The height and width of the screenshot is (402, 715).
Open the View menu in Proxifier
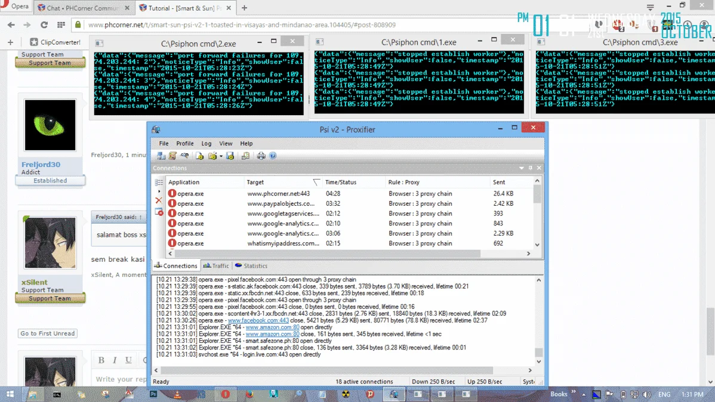click(226, 144)
